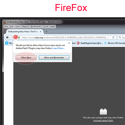
Task: Open the File menu
Action: 6,27
